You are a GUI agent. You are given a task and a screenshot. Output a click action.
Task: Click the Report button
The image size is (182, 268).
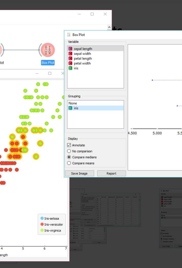111,173
